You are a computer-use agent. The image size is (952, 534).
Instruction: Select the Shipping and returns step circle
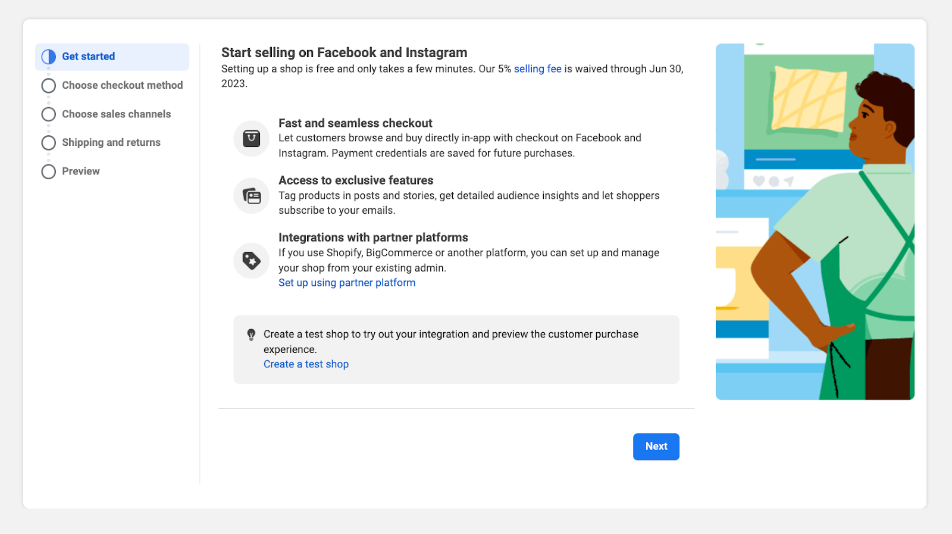(49, 143)
